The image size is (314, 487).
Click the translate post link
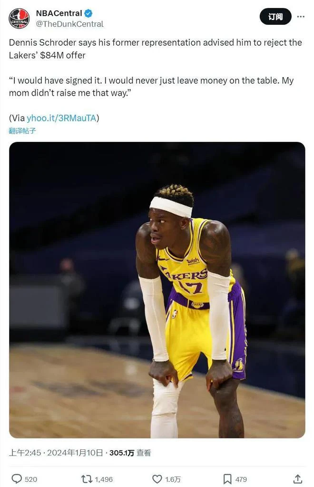click(x=22, y=131)
